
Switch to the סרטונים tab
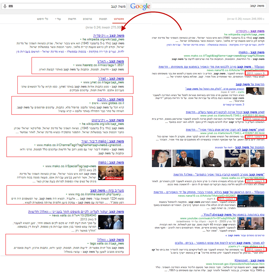point(87,19)
